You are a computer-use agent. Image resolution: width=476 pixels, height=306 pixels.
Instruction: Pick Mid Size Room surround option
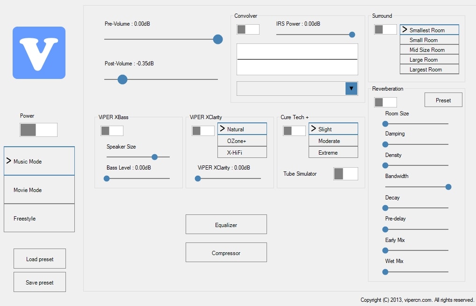429,50
